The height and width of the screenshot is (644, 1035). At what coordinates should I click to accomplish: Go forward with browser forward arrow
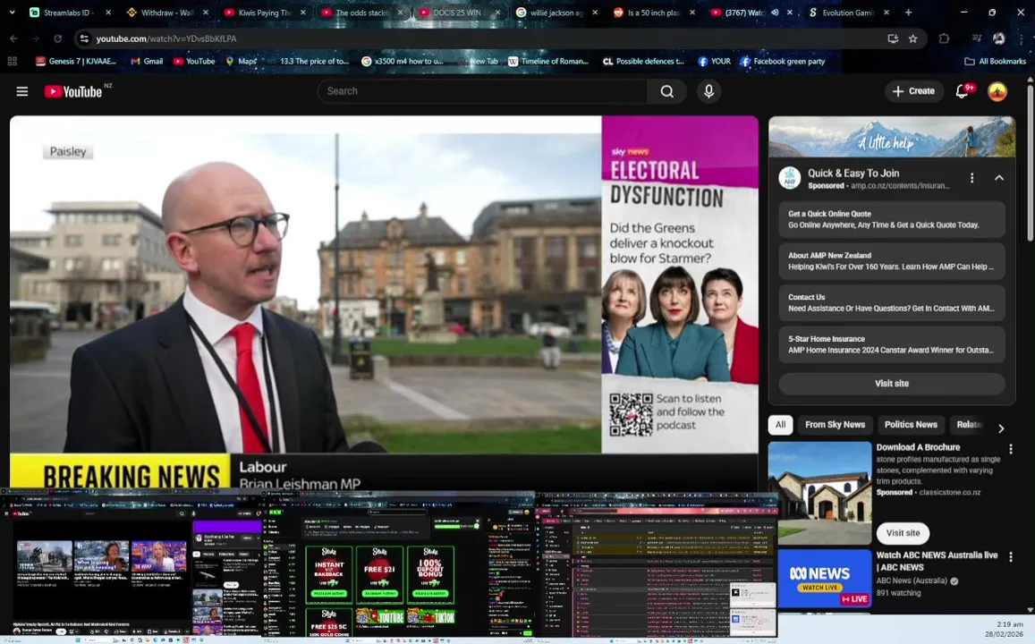[x=36, y=39]
